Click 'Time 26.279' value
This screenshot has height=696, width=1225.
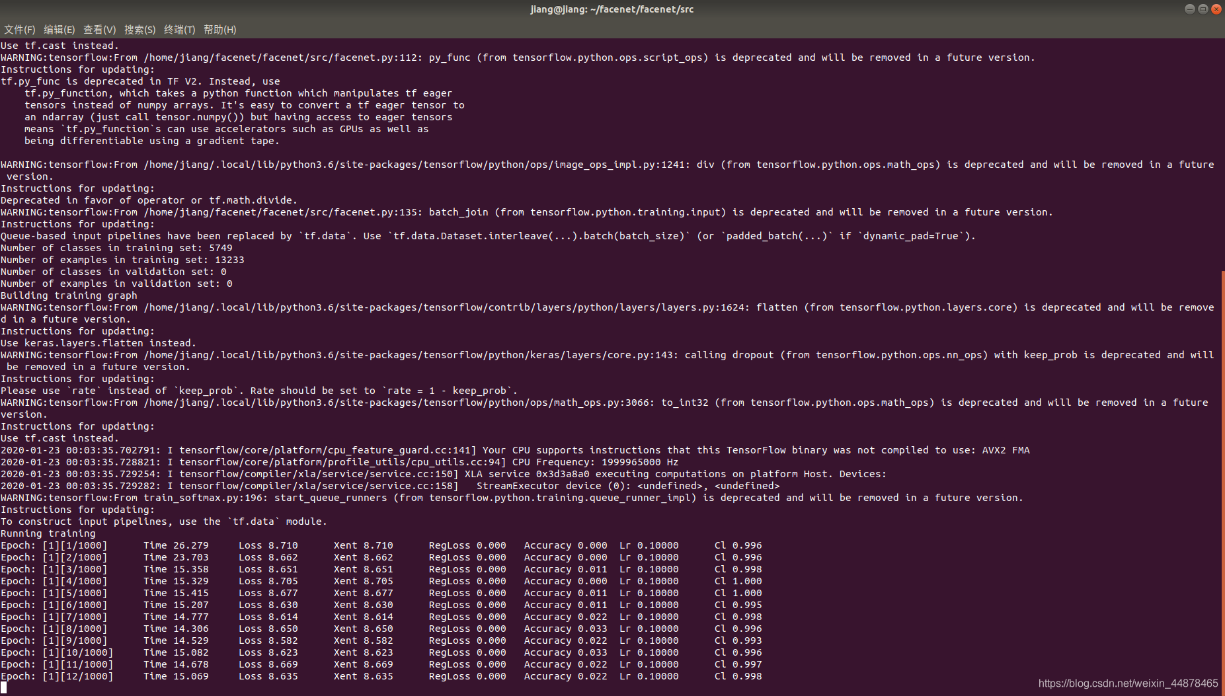coord(176,545)
